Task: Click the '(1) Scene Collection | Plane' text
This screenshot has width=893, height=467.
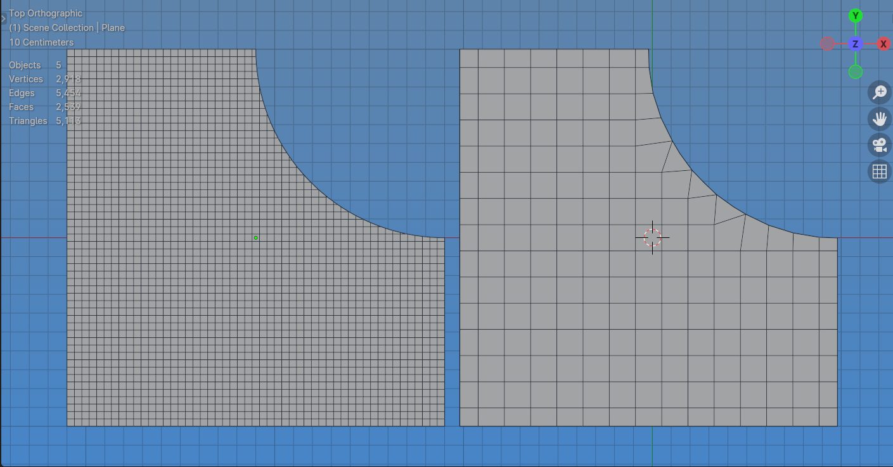Action: (x=67, y=28)
